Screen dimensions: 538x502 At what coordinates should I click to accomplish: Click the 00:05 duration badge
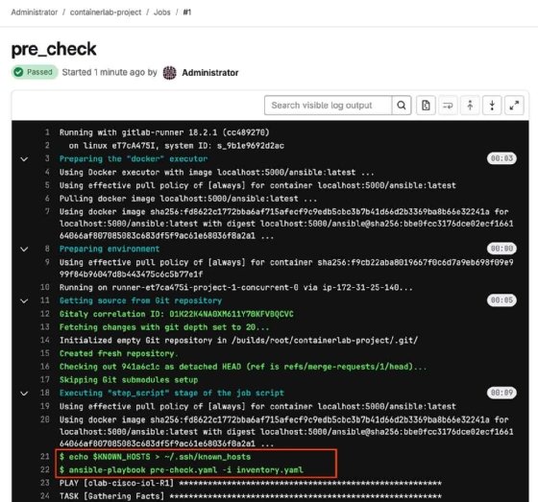coord(501,300)
